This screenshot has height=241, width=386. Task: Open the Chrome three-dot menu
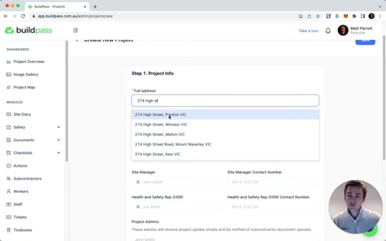click(380, 16)
